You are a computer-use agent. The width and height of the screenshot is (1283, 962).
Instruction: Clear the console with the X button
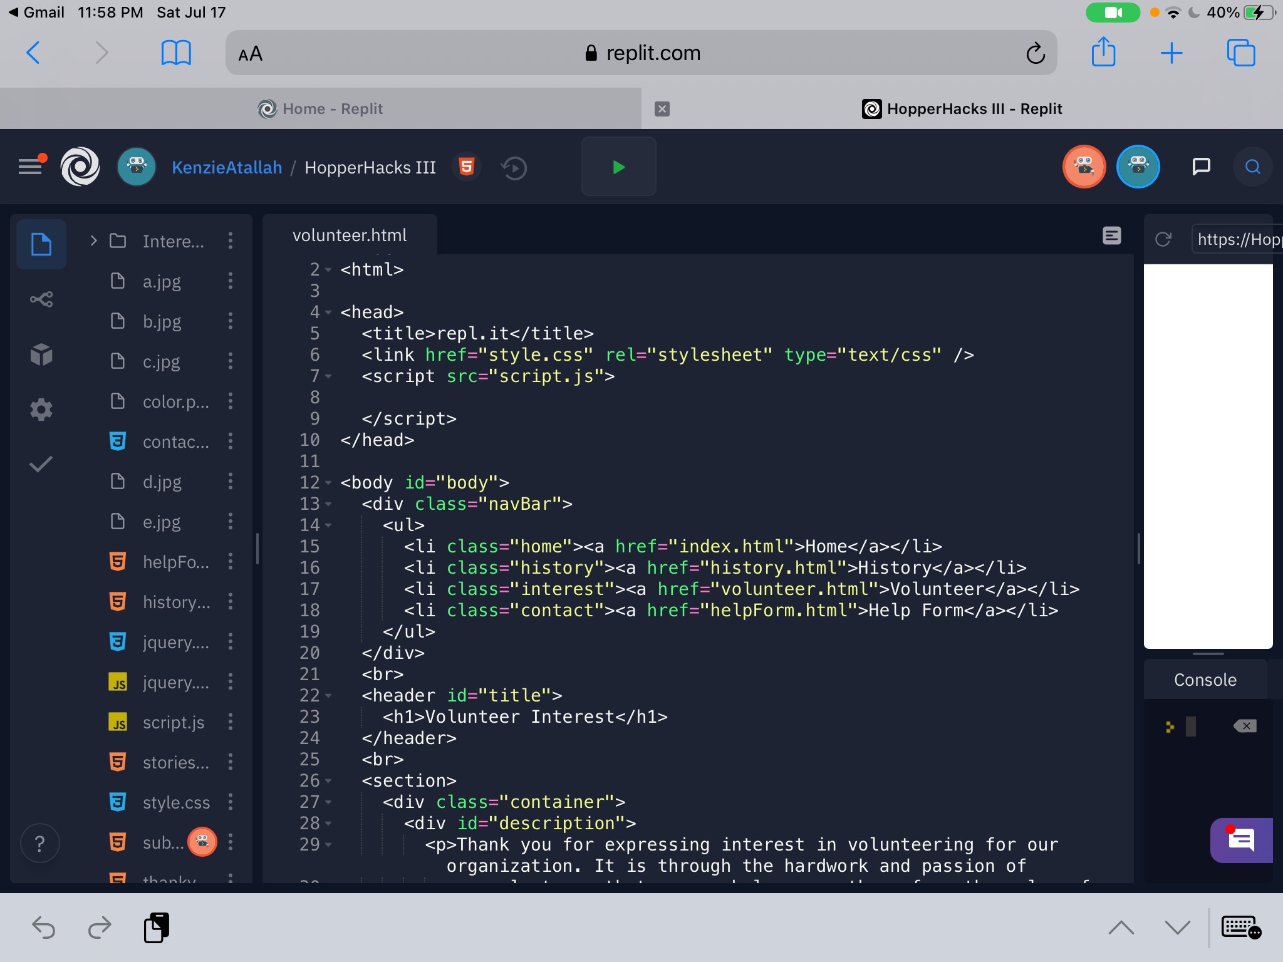click(1245, 726)
